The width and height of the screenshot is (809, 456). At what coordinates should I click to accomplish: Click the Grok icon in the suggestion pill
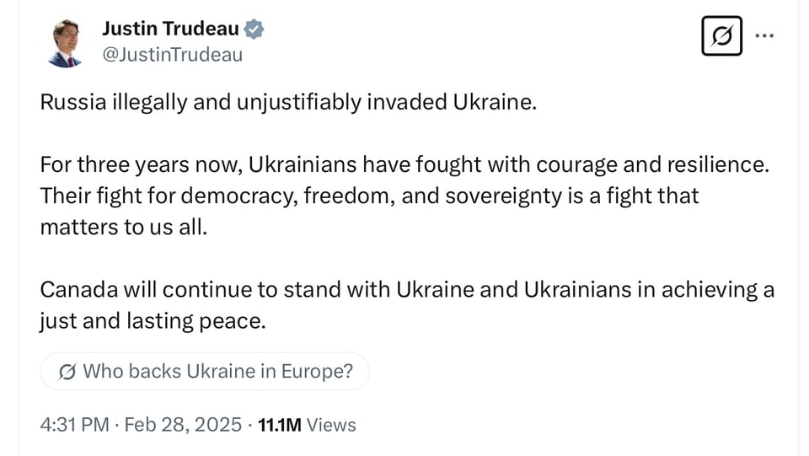[67, 372]
